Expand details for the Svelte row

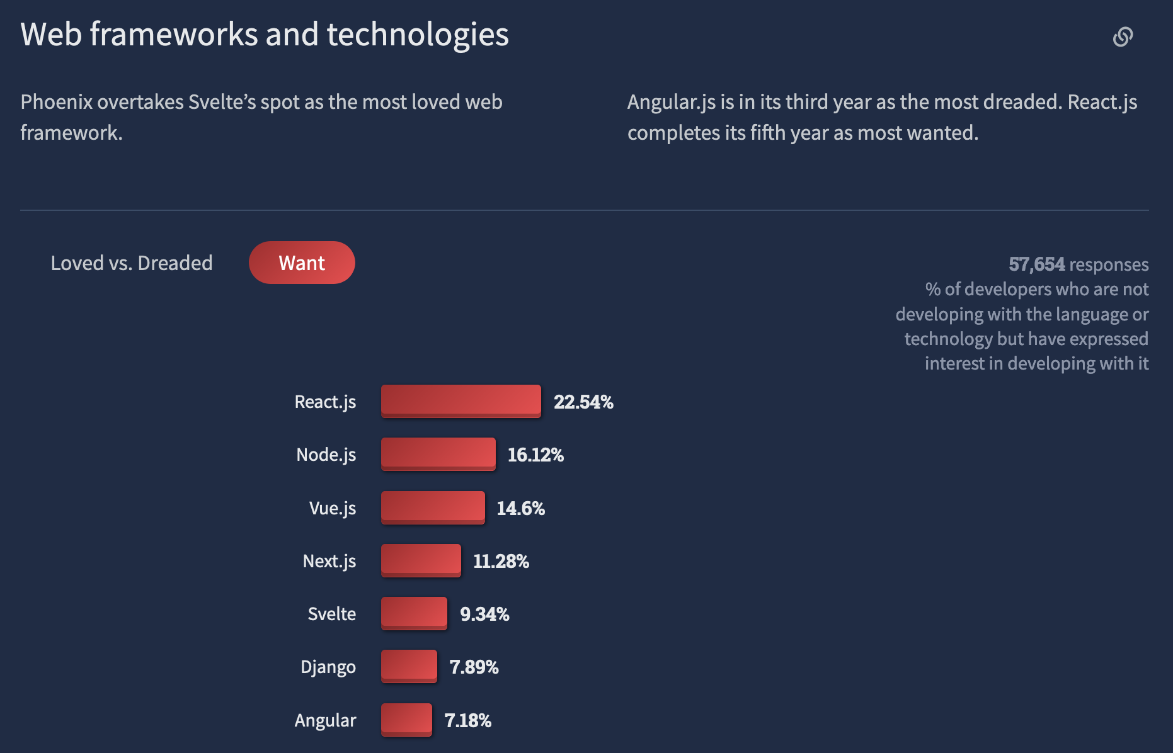331,613
